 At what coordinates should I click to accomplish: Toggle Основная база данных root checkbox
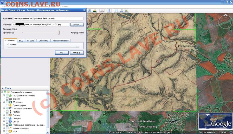tap(5, 92)
